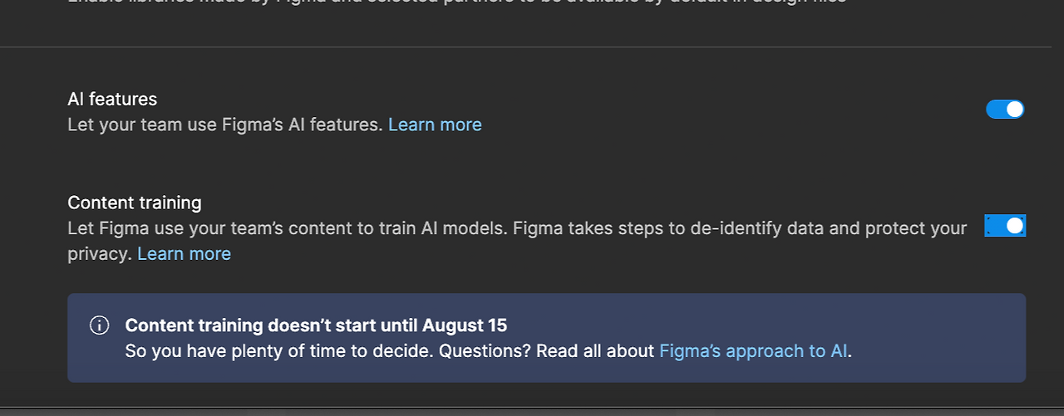Click the partially visible libraries description at top
The width and height of the screenshot is (1064, 416).
[x=457, y=2]
